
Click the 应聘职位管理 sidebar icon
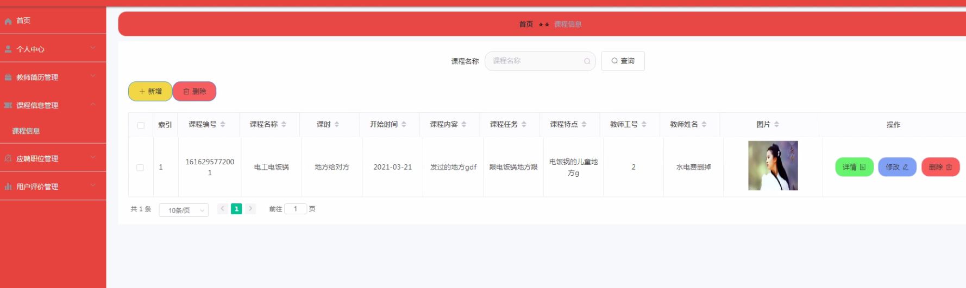pyautogui.click(x=8, y=158)
